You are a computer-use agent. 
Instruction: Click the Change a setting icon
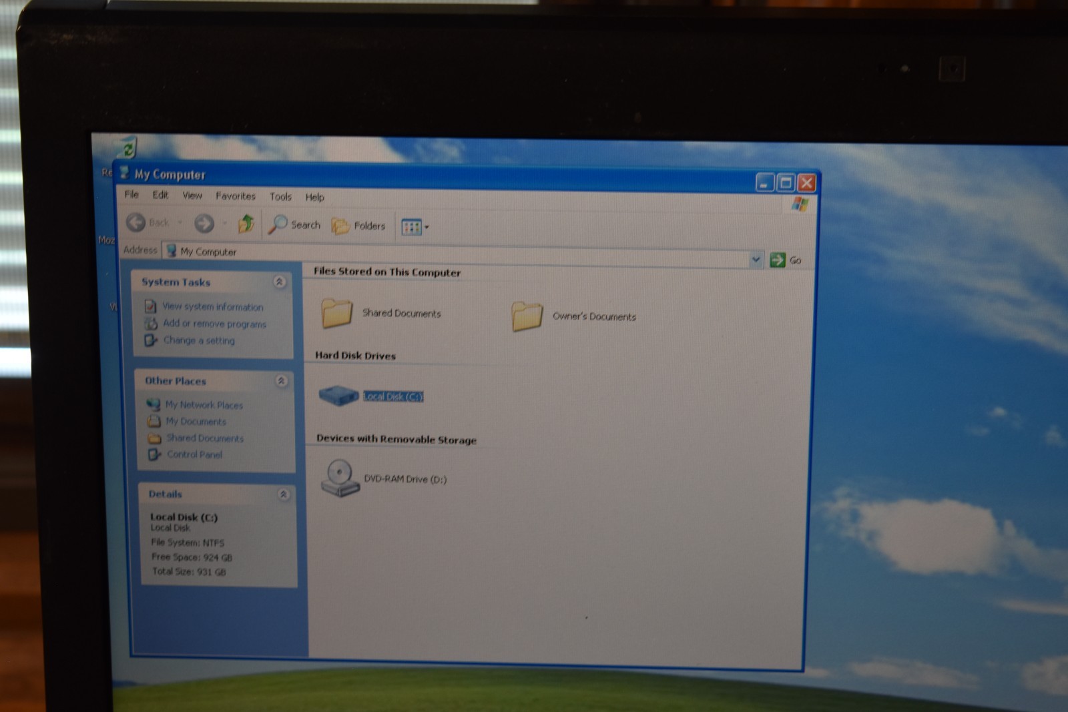152,340
